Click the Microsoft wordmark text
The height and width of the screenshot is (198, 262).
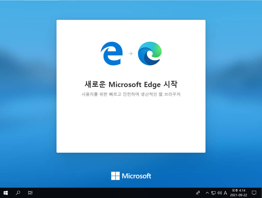136,176
